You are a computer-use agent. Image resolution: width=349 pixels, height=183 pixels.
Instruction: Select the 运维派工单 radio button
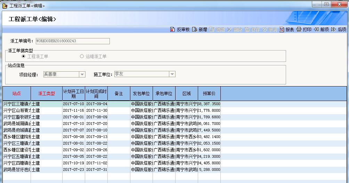pyautogui.click(x=82, y=56)
